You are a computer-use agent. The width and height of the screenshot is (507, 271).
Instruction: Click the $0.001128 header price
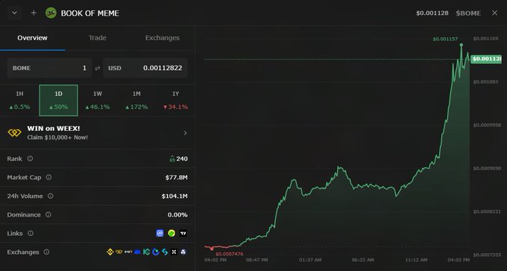(432, 13)
